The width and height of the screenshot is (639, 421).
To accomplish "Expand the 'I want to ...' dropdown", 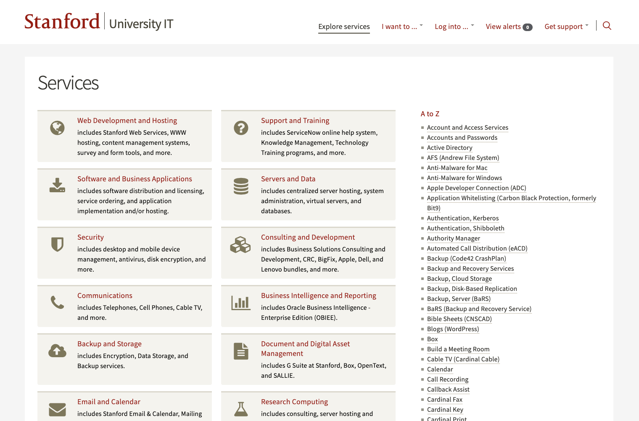I will 401,26.
